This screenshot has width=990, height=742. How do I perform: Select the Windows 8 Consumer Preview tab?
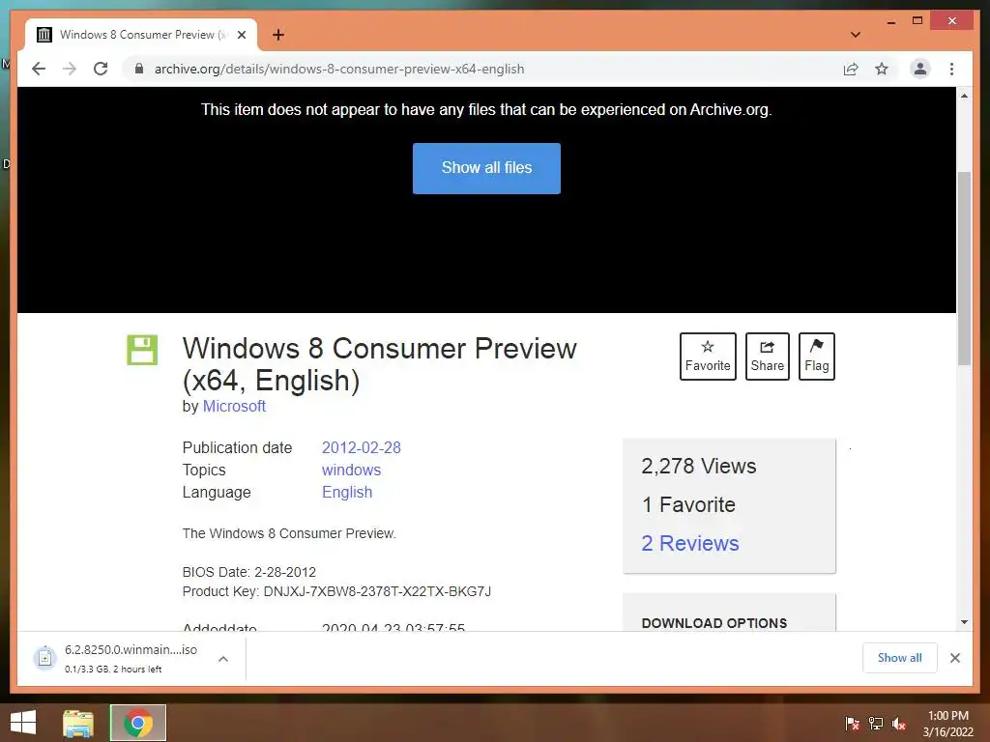coord(140,35)
